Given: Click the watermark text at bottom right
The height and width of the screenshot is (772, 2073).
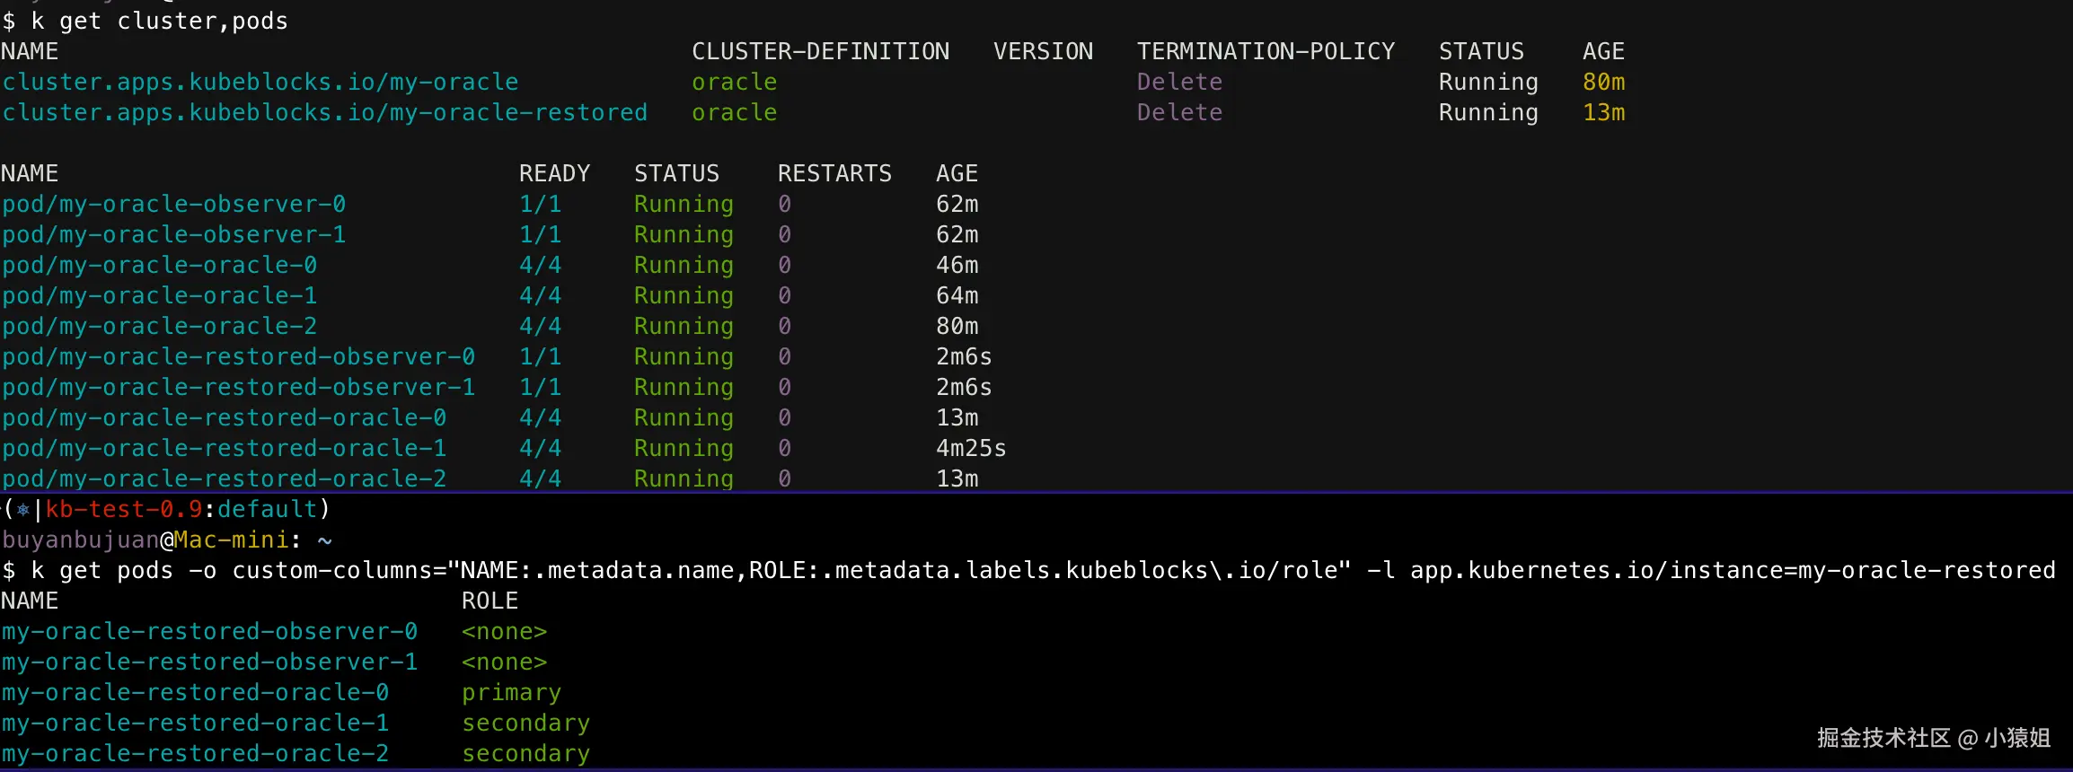Looking at the screenshot, I should pyautogui.click(x=1933, y=738).
